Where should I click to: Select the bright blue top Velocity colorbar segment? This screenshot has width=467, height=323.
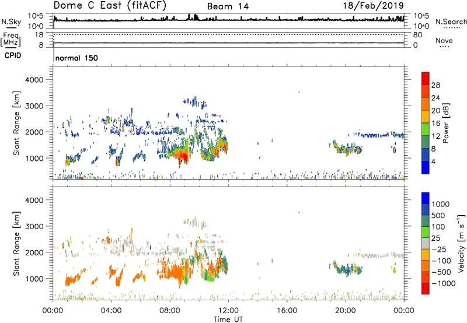pyautogui.click(x=426, y=198)
